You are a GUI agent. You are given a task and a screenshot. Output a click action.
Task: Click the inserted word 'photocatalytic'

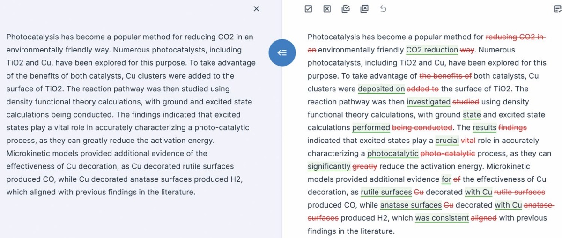point(393,154)
